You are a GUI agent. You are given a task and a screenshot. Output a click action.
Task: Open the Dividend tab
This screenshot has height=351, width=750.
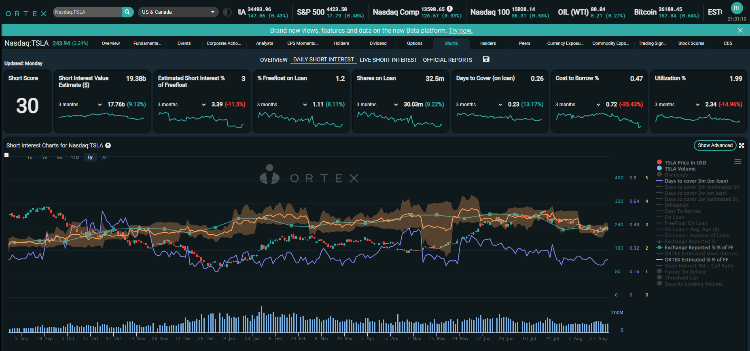click(x=378, y=43)
